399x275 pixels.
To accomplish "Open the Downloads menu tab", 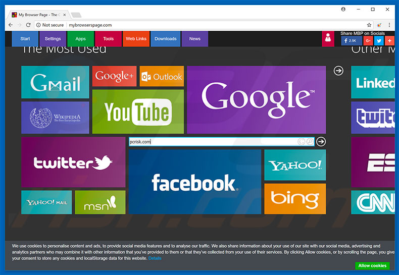I will [166, 39].
